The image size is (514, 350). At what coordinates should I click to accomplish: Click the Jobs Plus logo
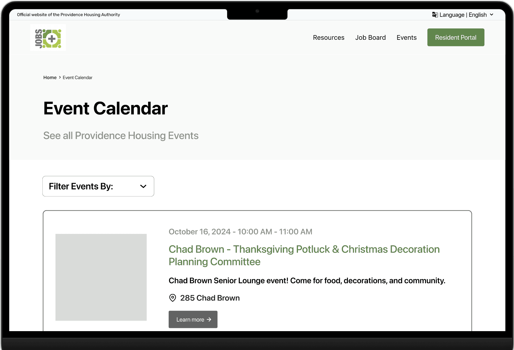pos(48,38)
